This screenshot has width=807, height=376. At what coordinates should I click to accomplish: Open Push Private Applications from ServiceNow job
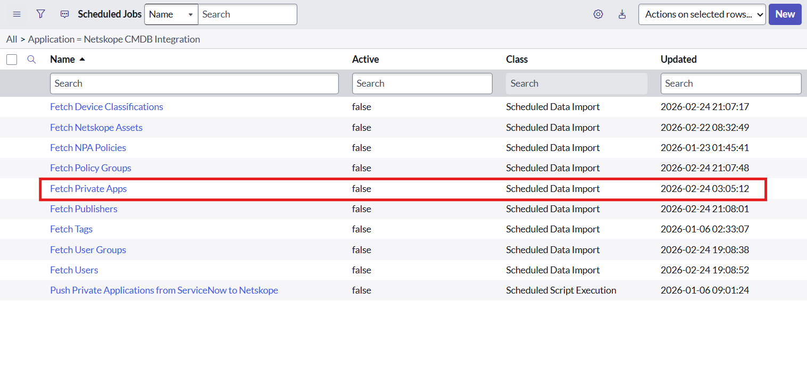[x=164, y=290]
